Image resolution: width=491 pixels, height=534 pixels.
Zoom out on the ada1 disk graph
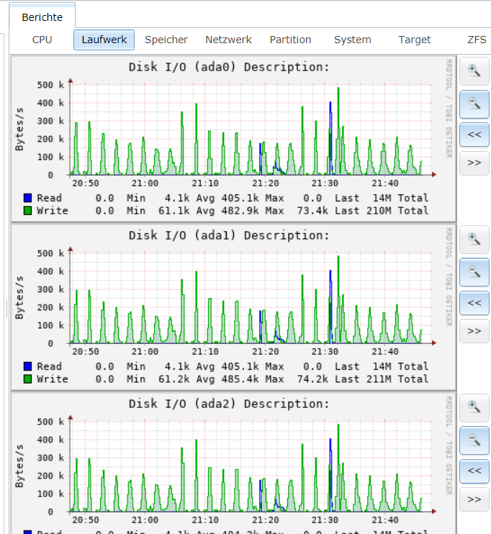click(474, 272)
